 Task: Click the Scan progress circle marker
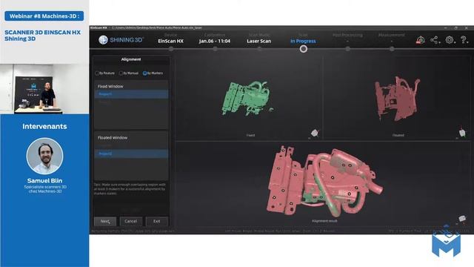(x=304, y=49)
